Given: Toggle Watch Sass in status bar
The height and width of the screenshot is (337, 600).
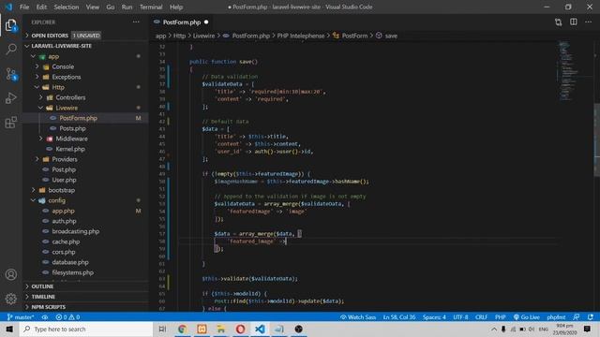Looking at the screenshot, I should [x=358, y=317].
